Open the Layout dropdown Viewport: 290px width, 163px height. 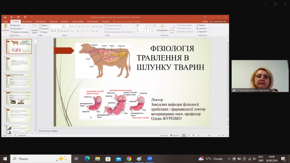44,25
